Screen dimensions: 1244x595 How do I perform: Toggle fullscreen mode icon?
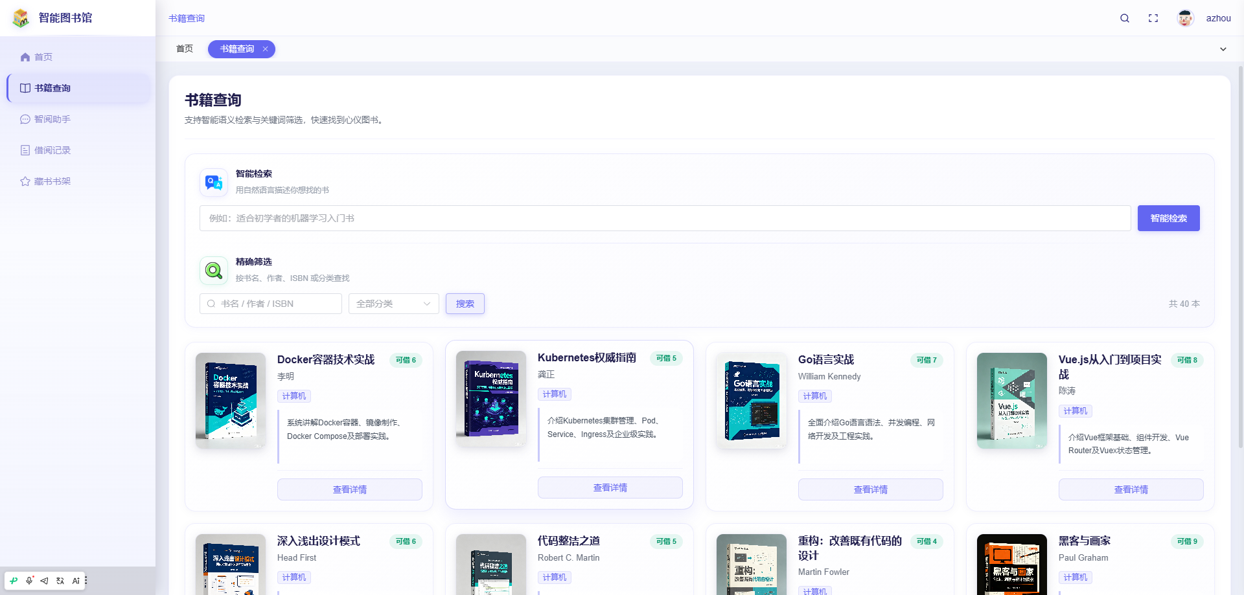coord(1153,18)
